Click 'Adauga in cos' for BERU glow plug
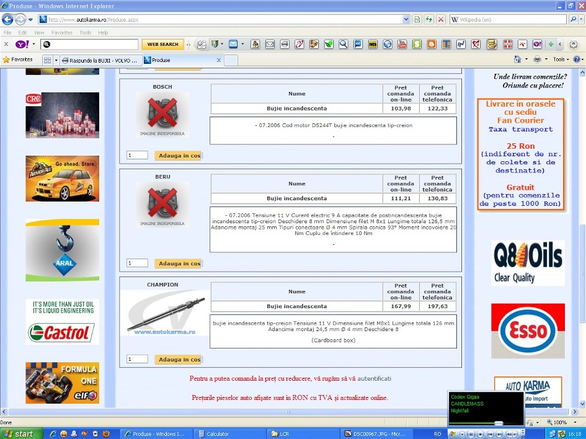This screenshot has width=586, height=439. (178, 264)
